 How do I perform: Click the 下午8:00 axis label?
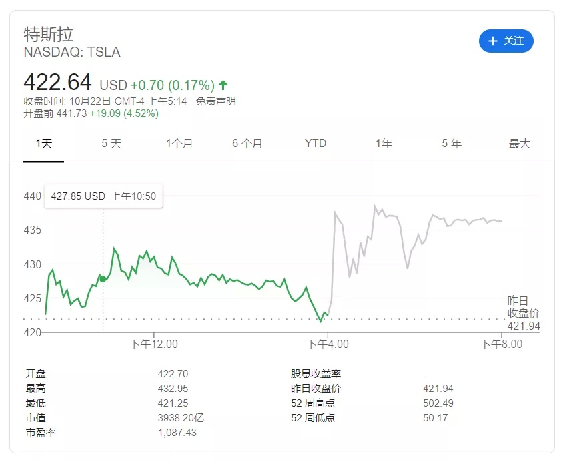502,344
